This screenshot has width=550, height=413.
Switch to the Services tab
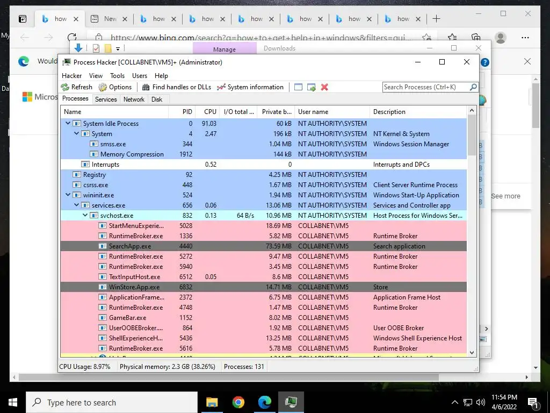106,99
